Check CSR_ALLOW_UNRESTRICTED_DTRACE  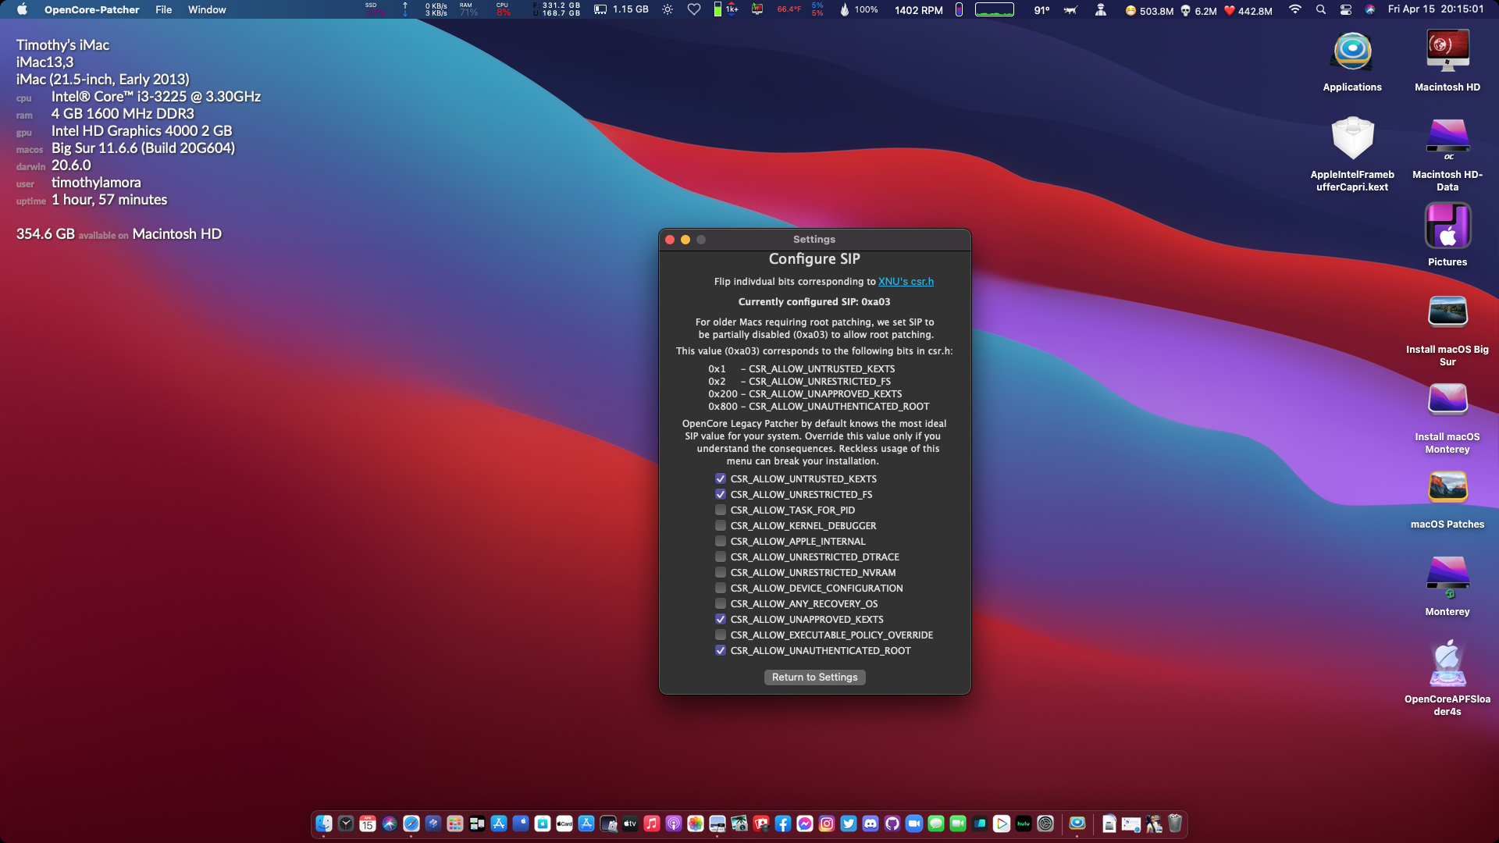point(721,557)
